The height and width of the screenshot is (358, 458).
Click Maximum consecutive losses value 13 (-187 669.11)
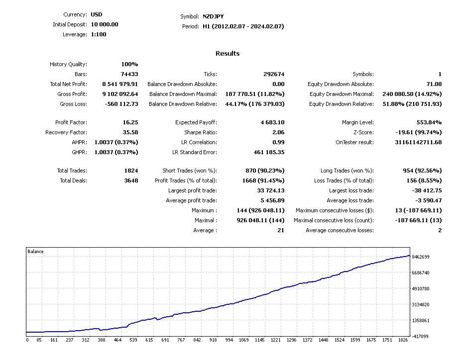pos(418,210)
